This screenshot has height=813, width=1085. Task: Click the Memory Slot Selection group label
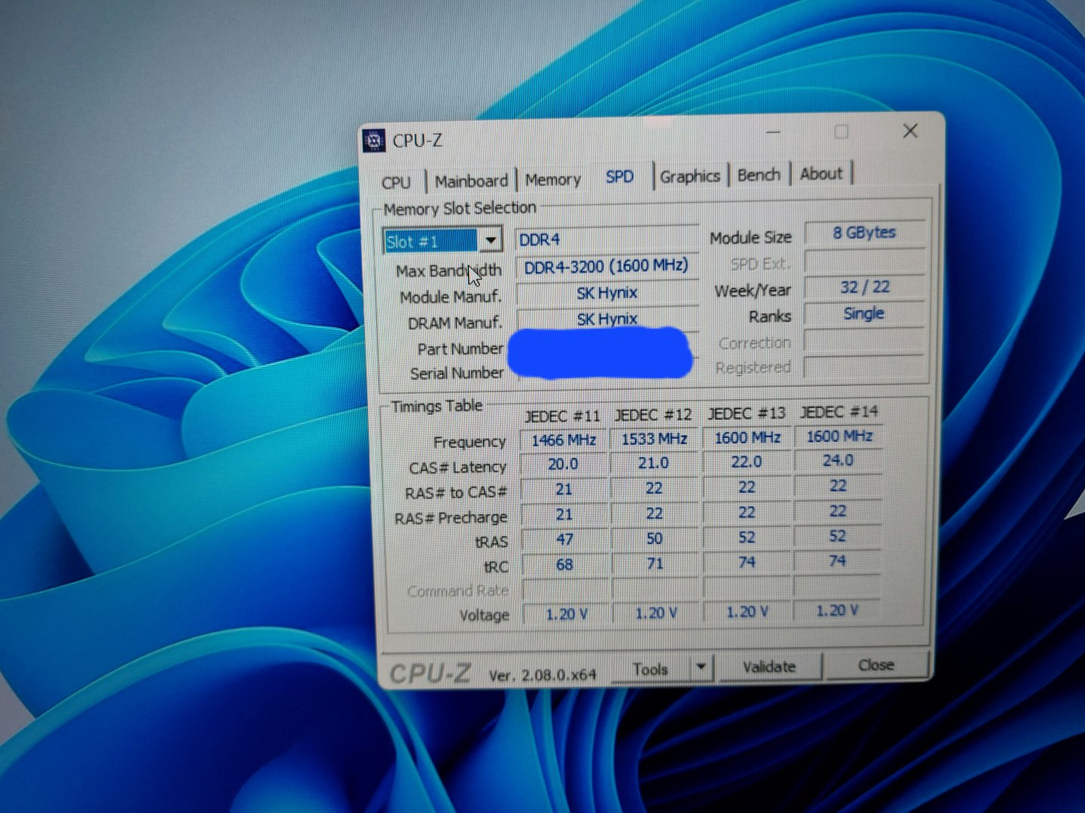click(x=460, y=209)
